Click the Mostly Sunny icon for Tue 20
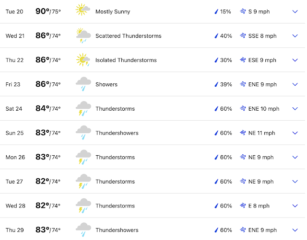The image size is (307, 240). click(83, 11)
